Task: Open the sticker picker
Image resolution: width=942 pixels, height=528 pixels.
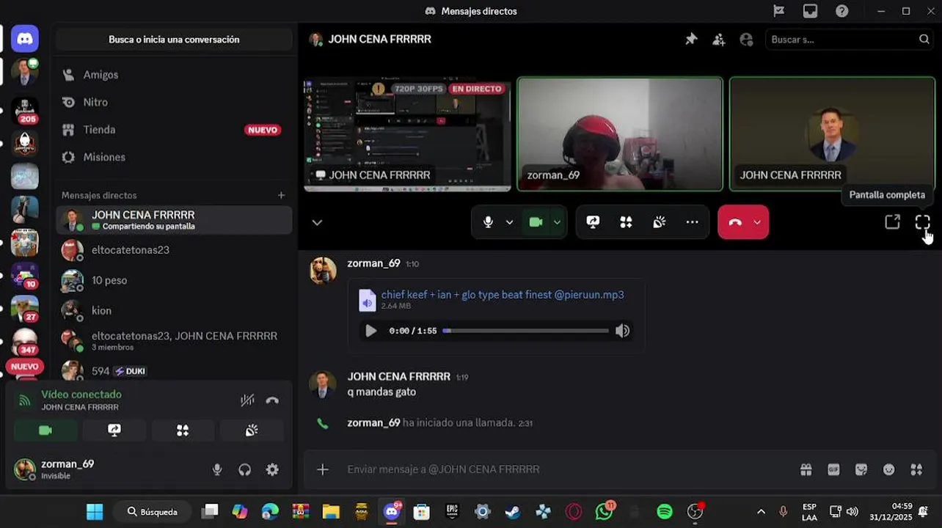Action: tap(861, 469)
